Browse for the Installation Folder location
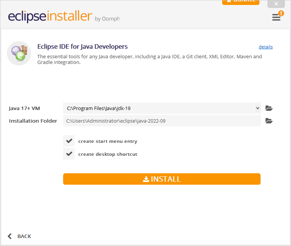This screenshot has width=291, height=246. click(x=269, y=121)
